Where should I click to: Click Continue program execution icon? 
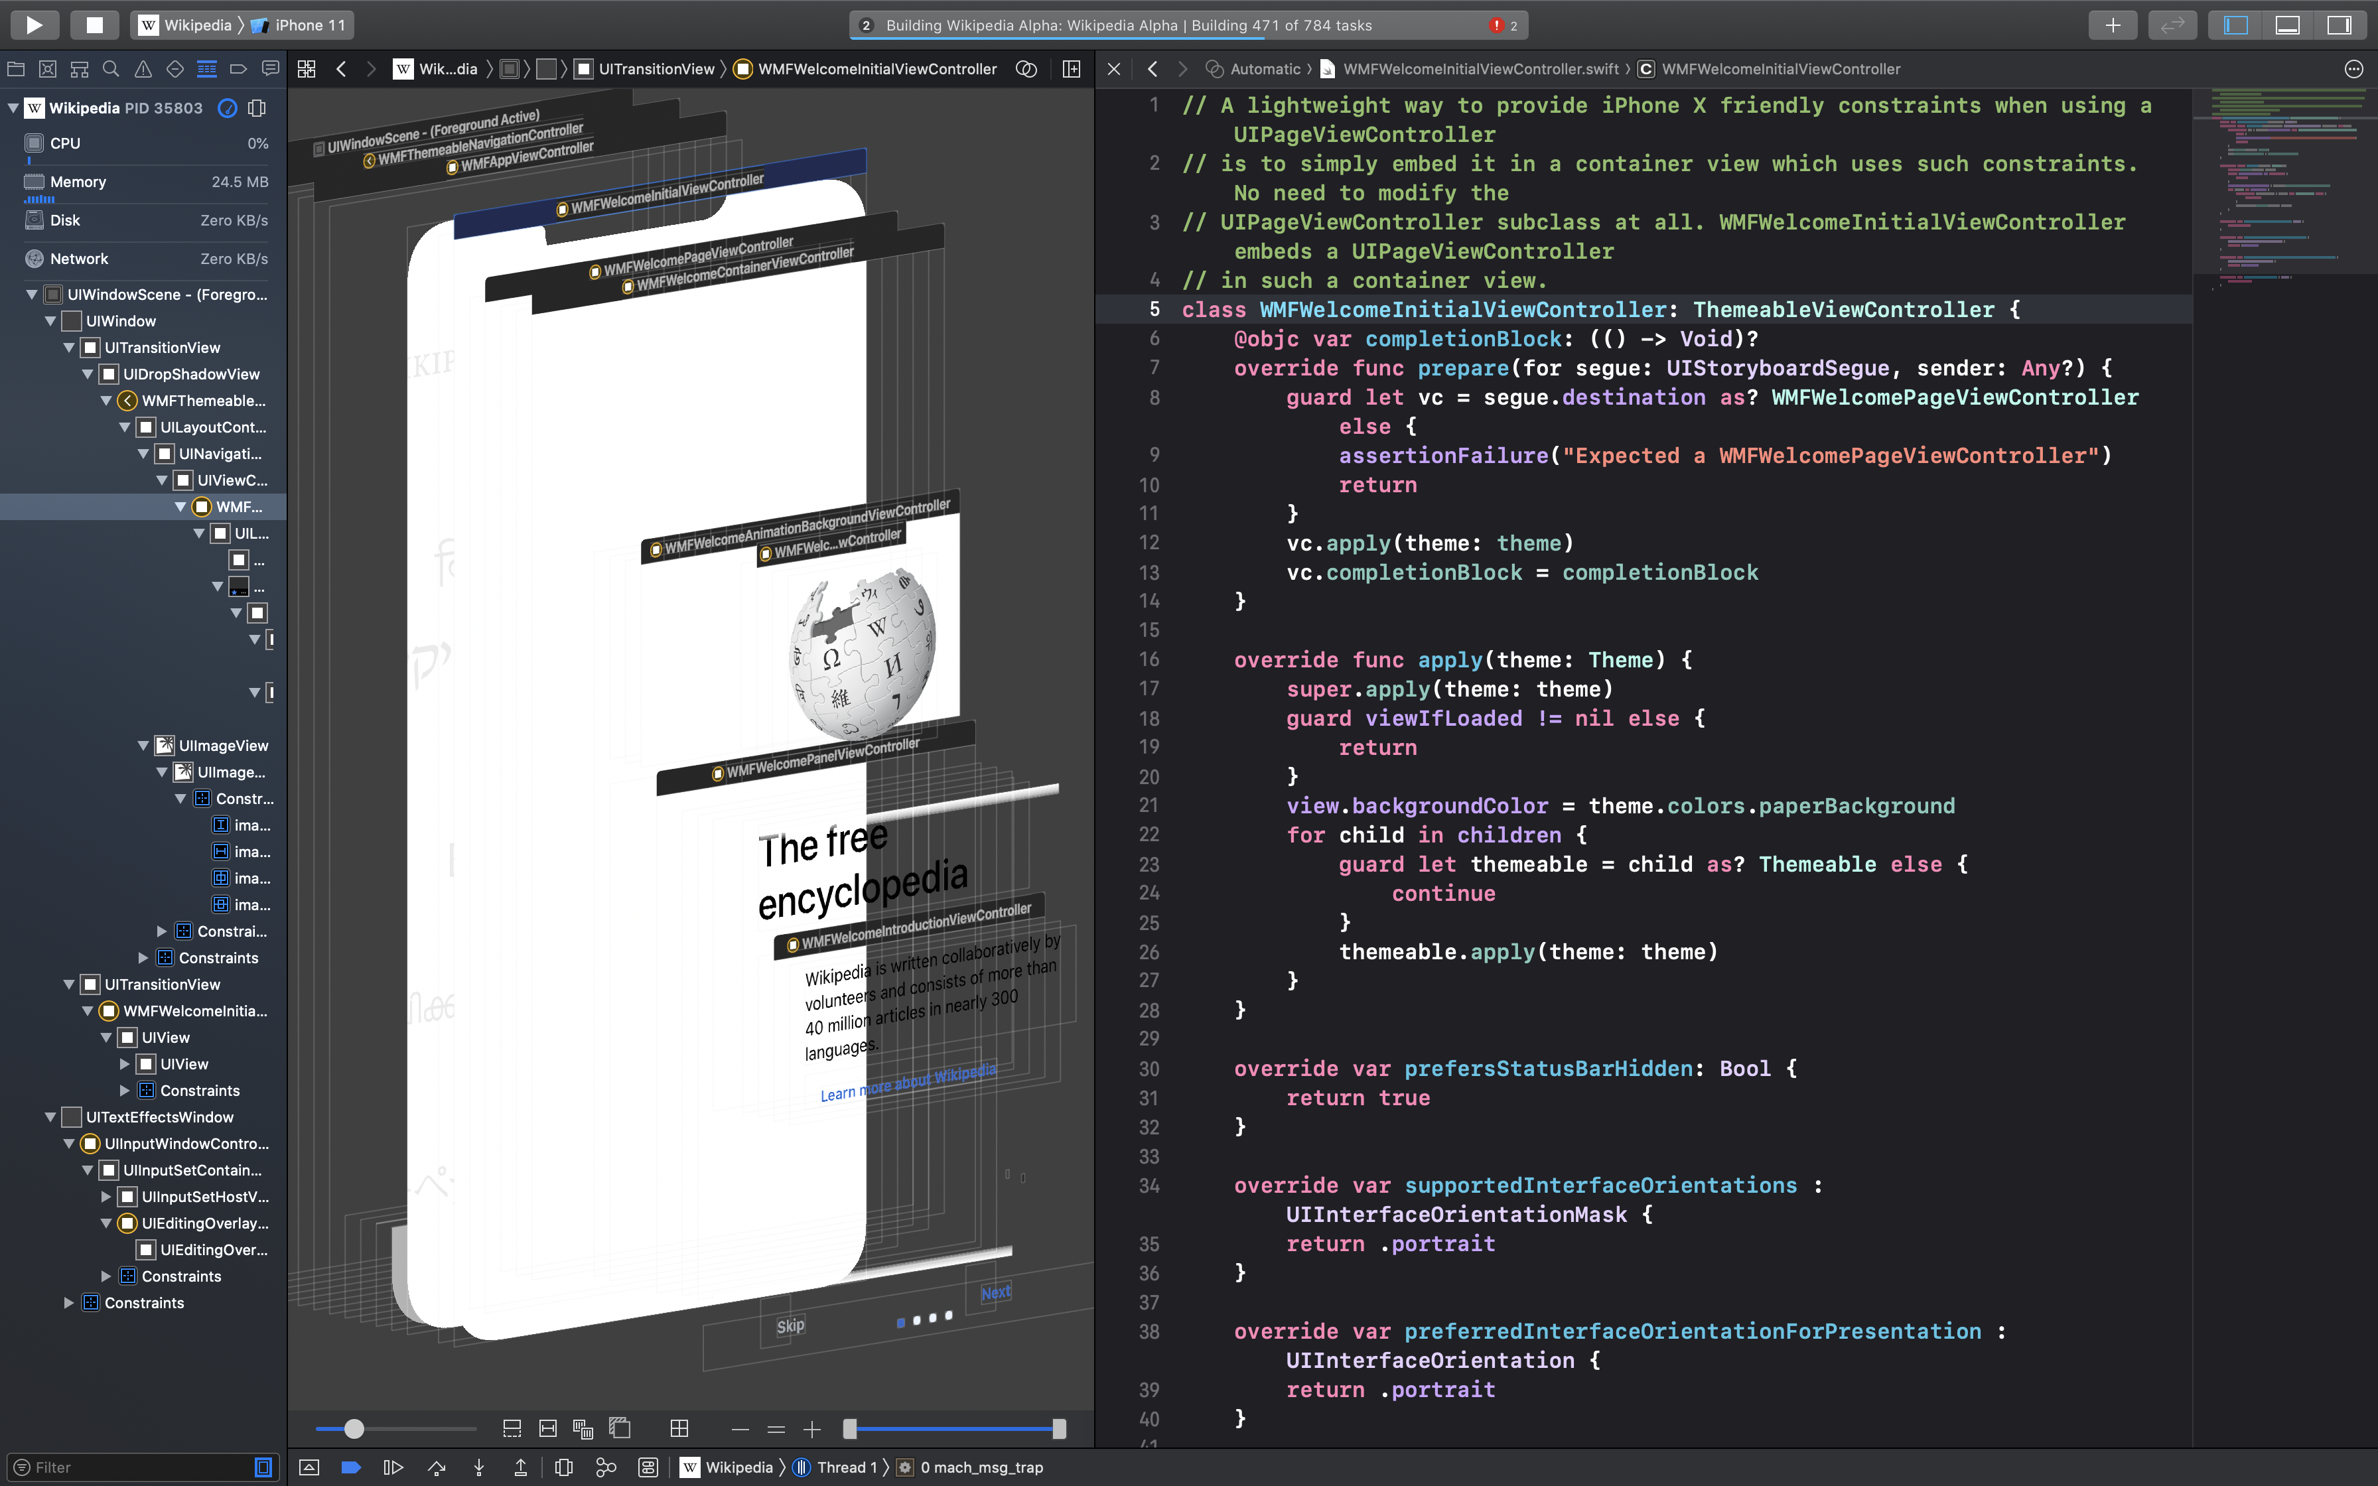pos(393,1467)
